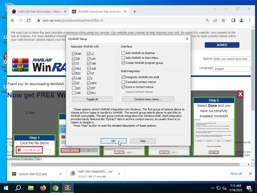
Task: Open network status tray icon
Action: coord(219,188)
